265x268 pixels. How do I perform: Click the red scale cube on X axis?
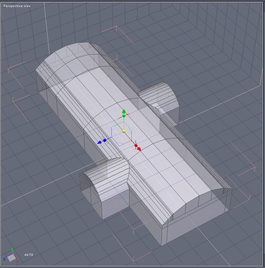[x=136, y=145]
